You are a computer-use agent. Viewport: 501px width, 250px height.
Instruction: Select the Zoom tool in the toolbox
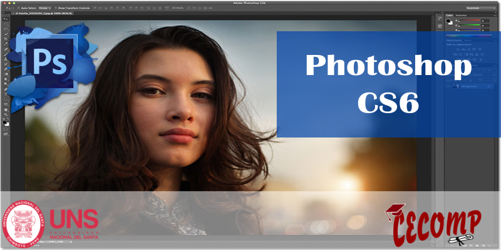point(6,115)
